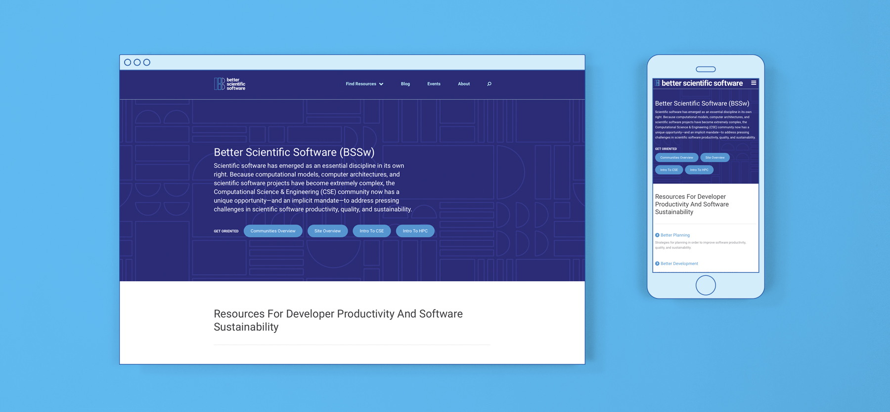Open the Blog page from desktop navbar

click(x=405, y=84)
